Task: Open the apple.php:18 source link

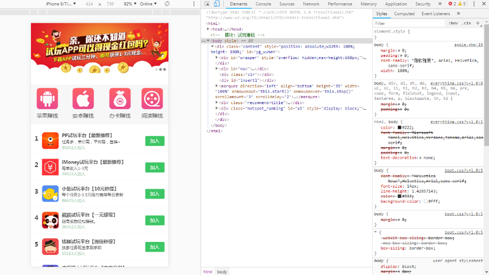Action: tap(468, 45)
